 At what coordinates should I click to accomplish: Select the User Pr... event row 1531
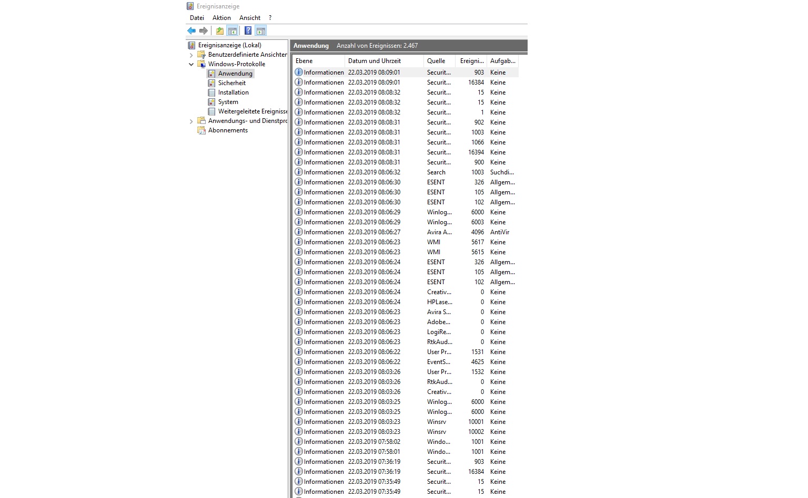click(x=406, y=351)
